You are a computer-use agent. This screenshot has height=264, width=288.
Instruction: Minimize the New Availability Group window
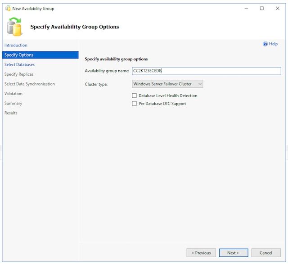pyautogui.click(x=246, y=8)
